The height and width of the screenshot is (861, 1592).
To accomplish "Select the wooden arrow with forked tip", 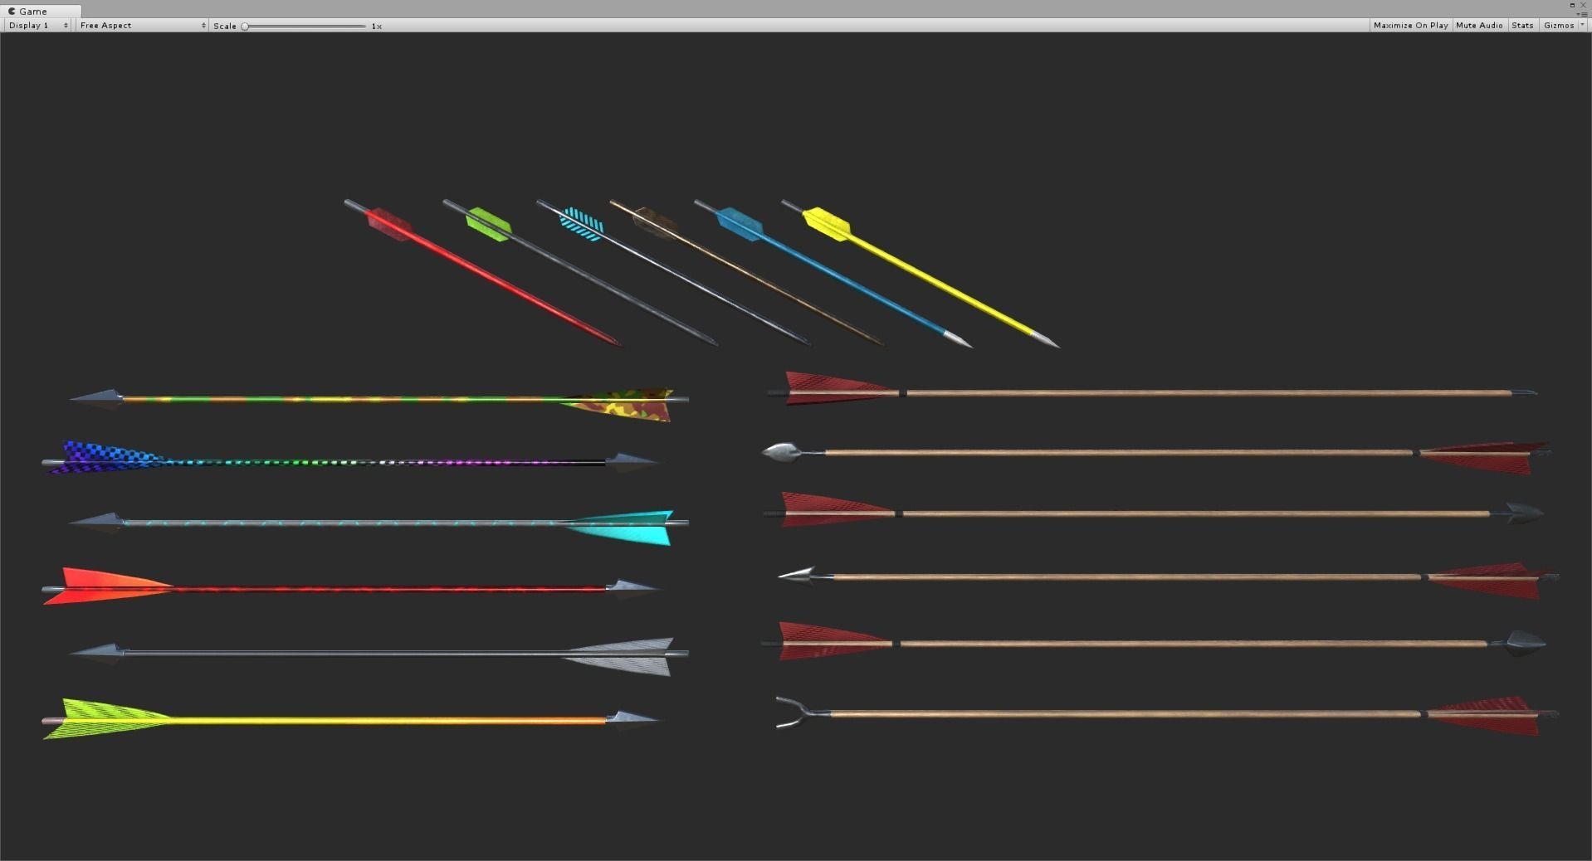I will coord(1162,710).
